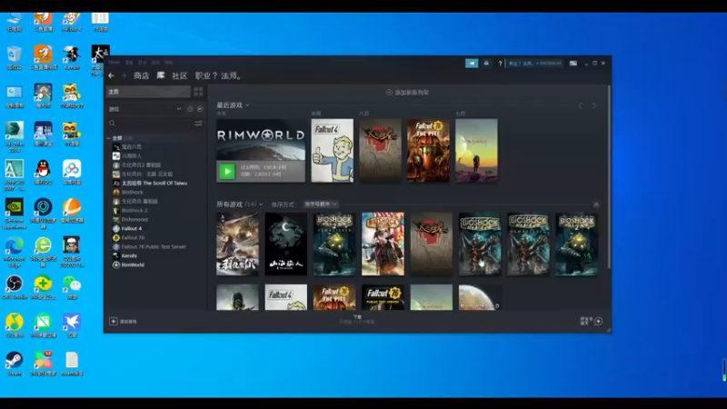The height and width of the screenshot is (409, 727).
Task: Open the WeChat desktop icon
Action: point(72,287)
